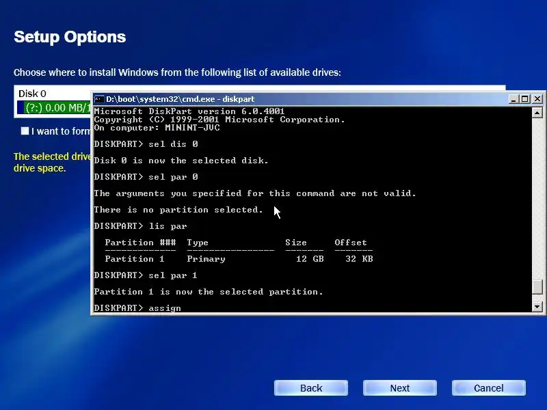Screen dimensions: 547x410
Task: Tick the 'I want to format' checkbox
Action: [x=25, y=131]
